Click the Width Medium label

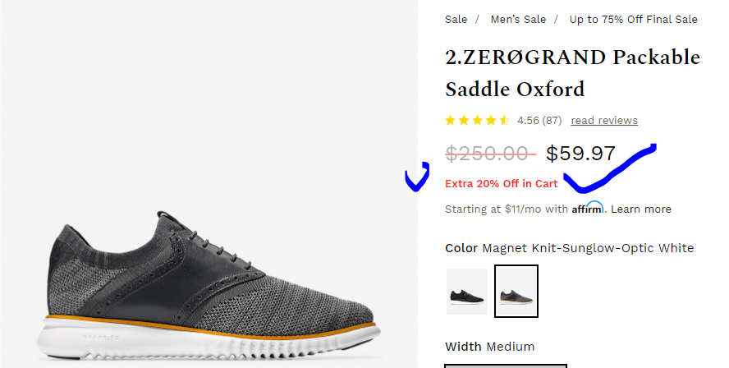click(x=489, y=347)
